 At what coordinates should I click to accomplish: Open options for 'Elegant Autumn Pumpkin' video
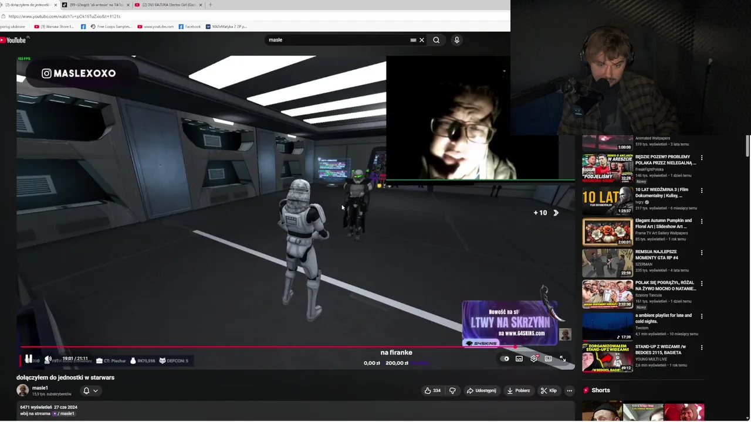coord(701,222)
